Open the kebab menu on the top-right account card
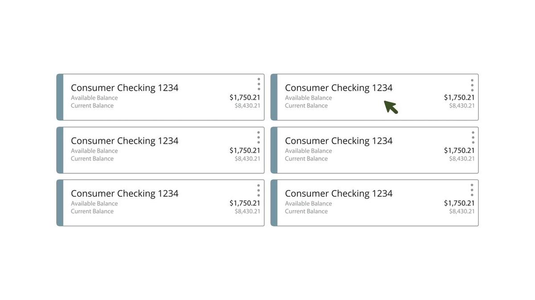The height and width of the screenshot is (300, 535). coord(472,85)
